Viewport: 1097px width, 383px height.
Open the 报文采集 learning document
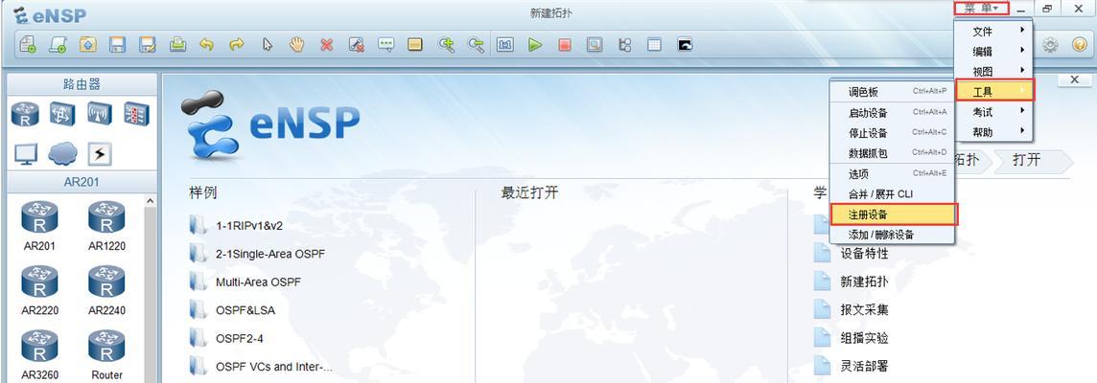[852, 309]
